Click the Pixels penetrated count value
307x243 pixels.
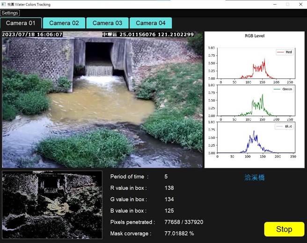184,222
